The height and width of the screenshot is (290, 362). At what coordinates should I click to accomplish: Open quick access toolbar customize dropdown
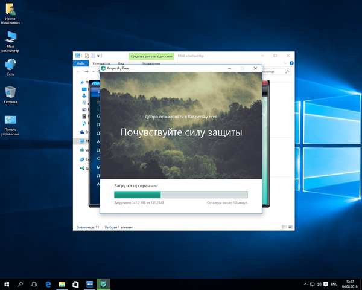pos(98,56)
